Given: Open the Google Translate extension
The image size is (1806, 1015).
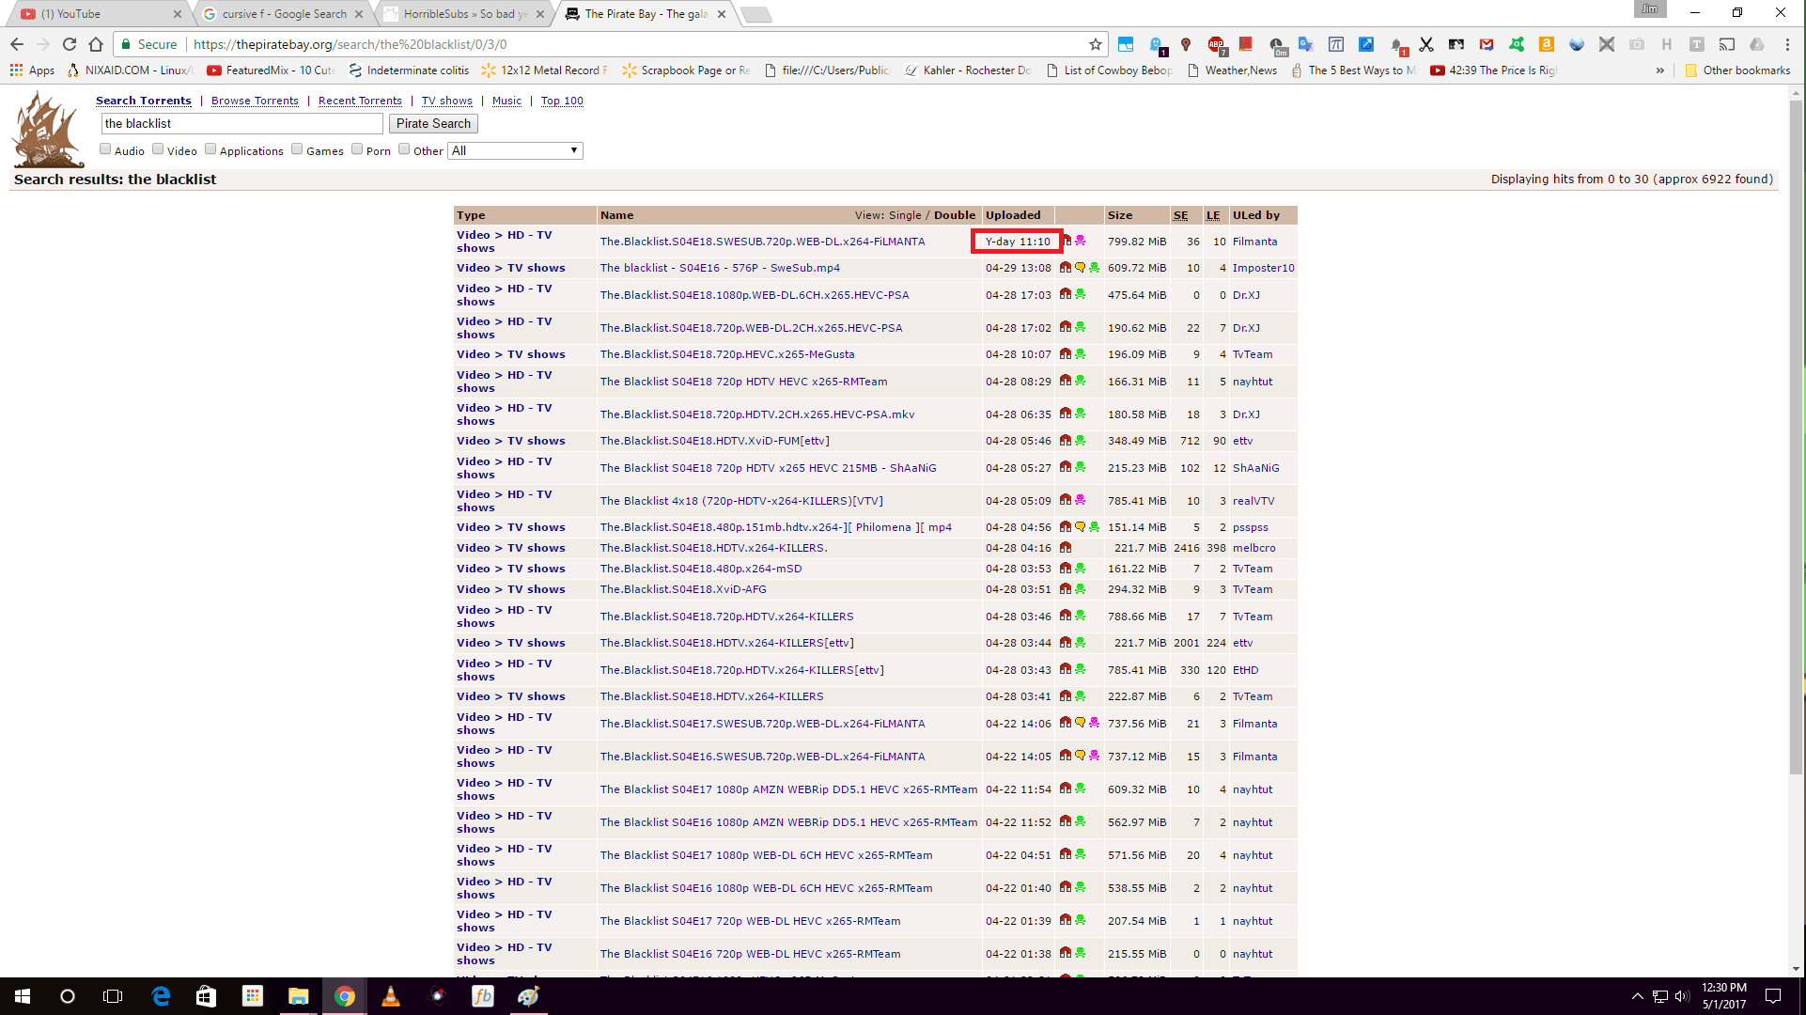Looking at the screenshot, I should coord(1306,44).
